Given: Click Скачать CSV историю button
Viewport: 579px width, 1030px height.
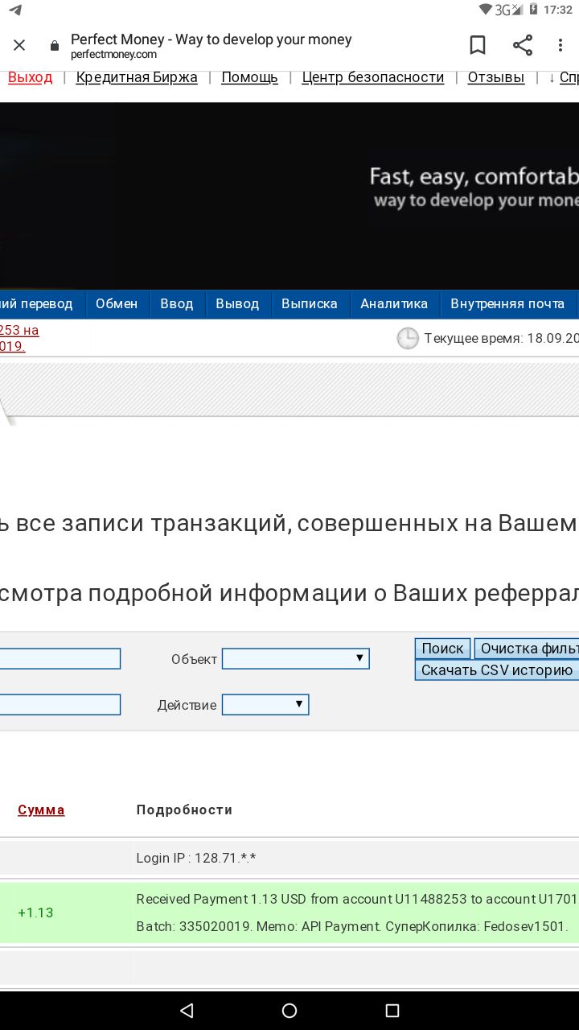Looking at the screenshot, I should [x=497, y=670].
